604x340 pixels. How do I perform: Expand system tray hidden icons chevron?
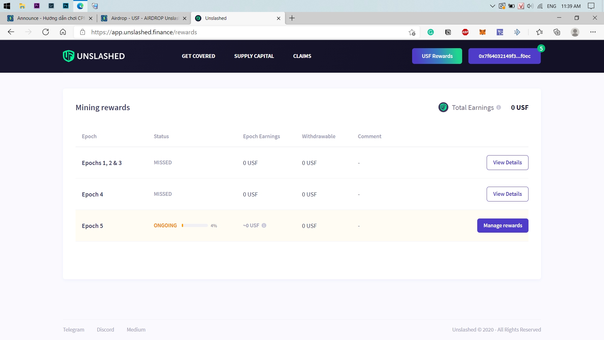492,6
